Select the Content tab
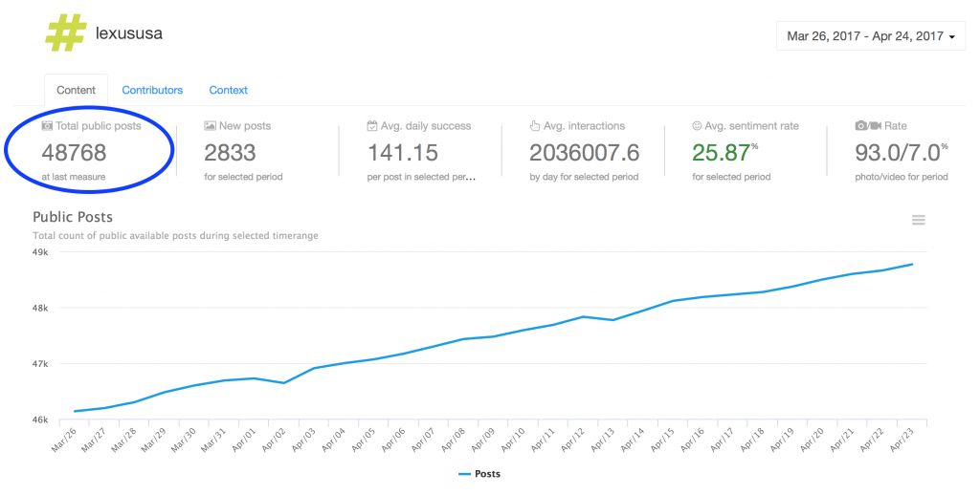The image size is (980, 495). click(x=77, y=90)
